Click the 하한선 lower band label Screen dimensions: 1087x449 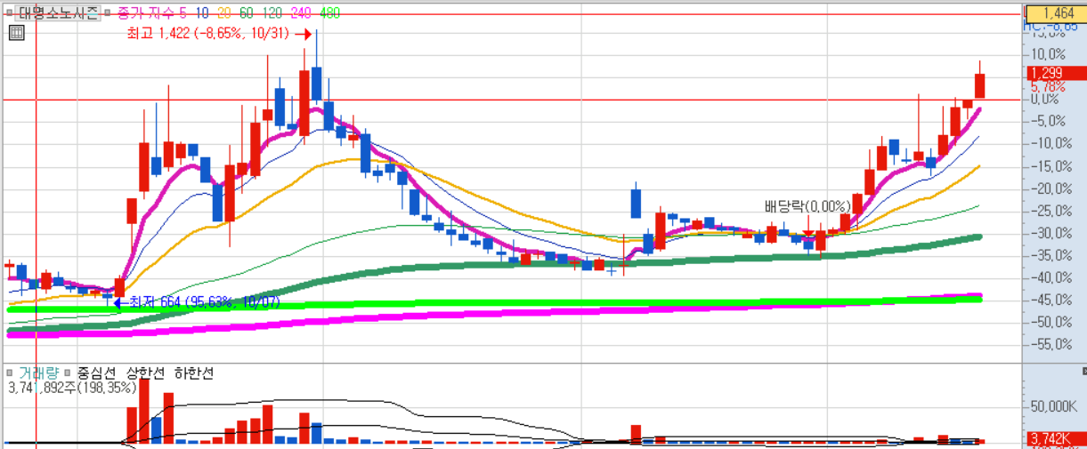193,373
